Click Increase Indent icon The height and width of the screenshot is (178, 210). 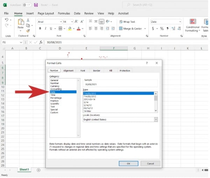tap(113, 28)
